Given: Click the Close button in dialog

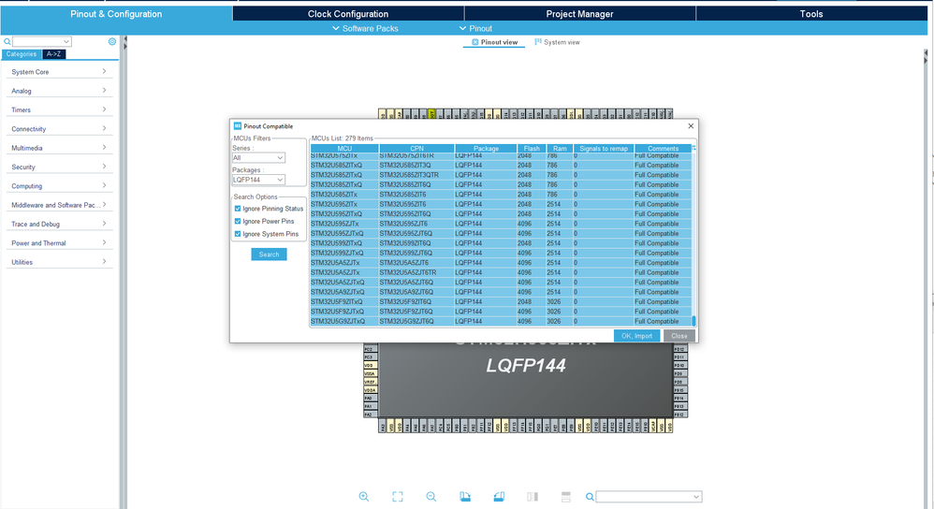Looking at the screenshot, I should pos(679,336).
